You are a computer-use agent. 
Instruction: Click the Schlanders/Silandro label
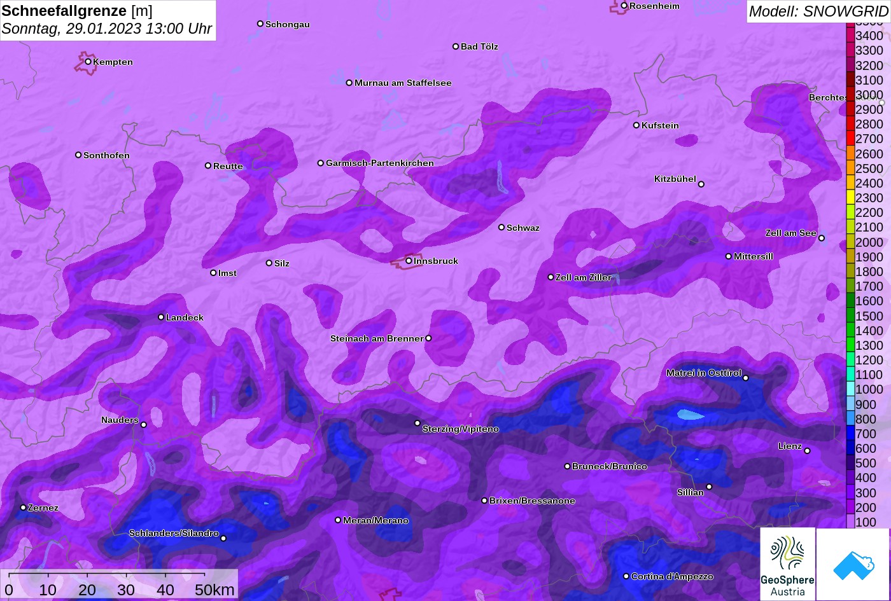click(x=174, y=533)
